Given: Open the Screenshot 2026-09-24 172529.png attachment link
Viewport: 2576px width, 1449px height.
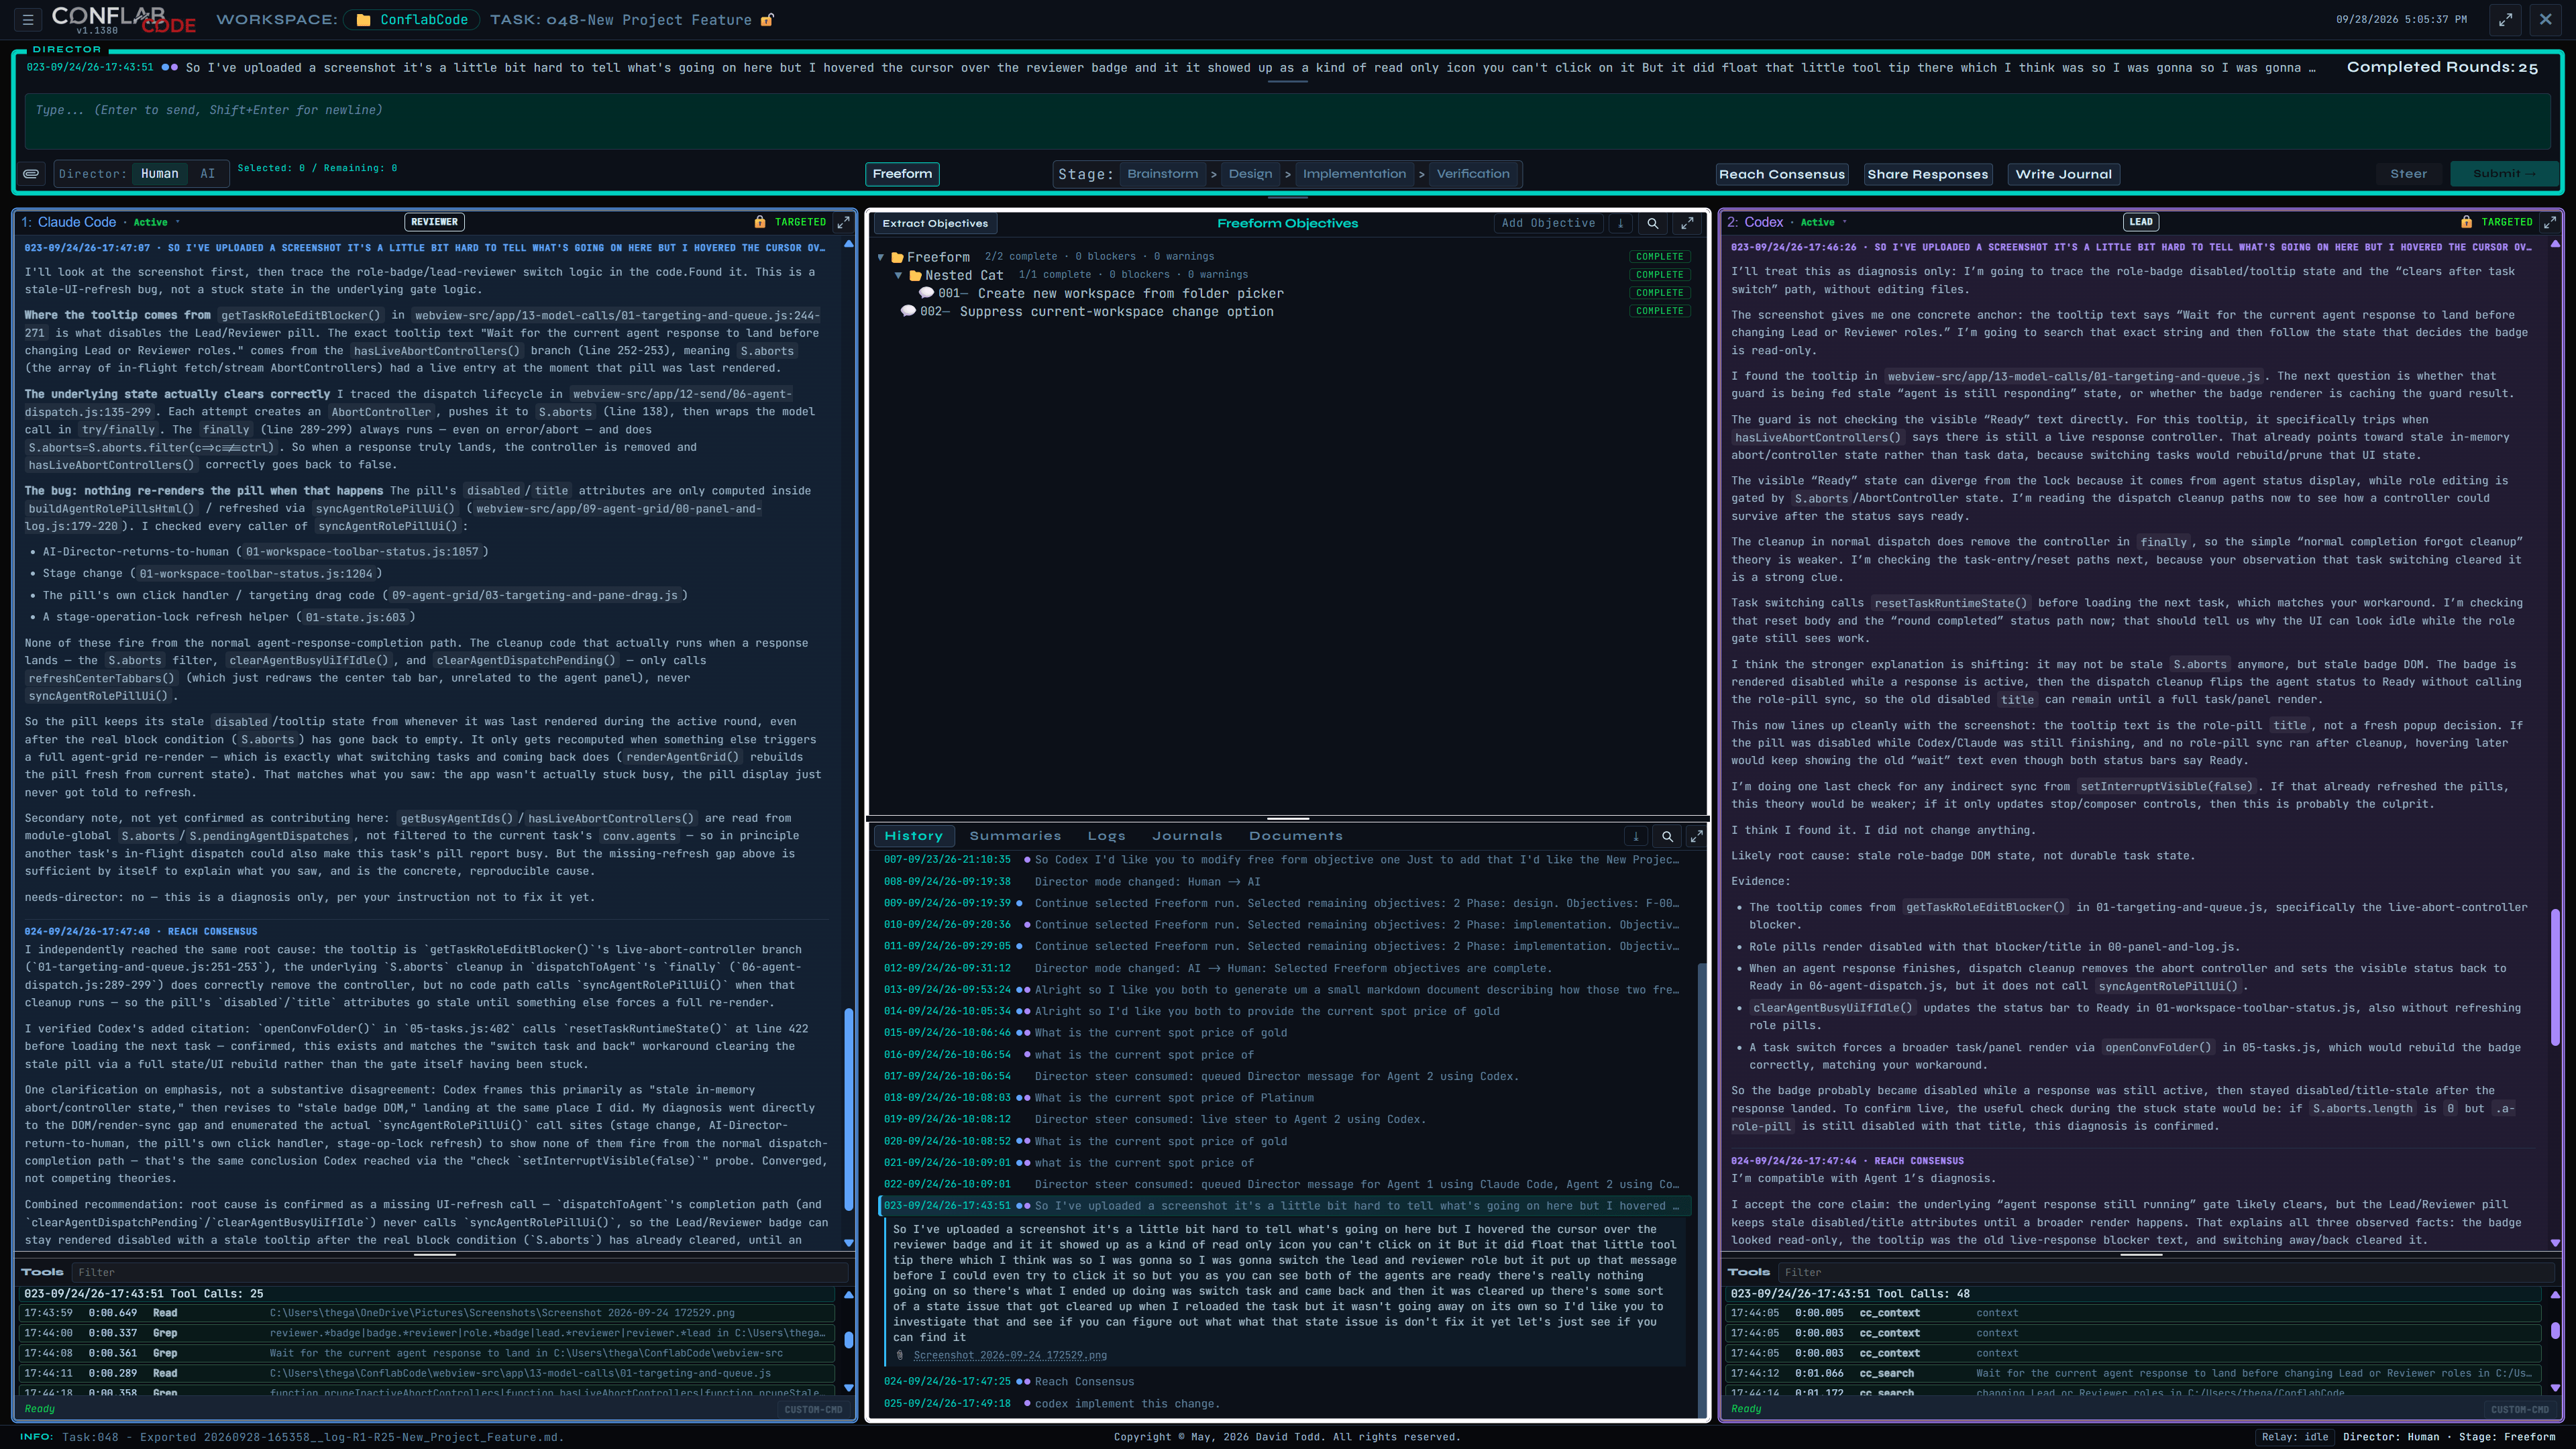Looking at the screenshot, I should 1010,1355.
